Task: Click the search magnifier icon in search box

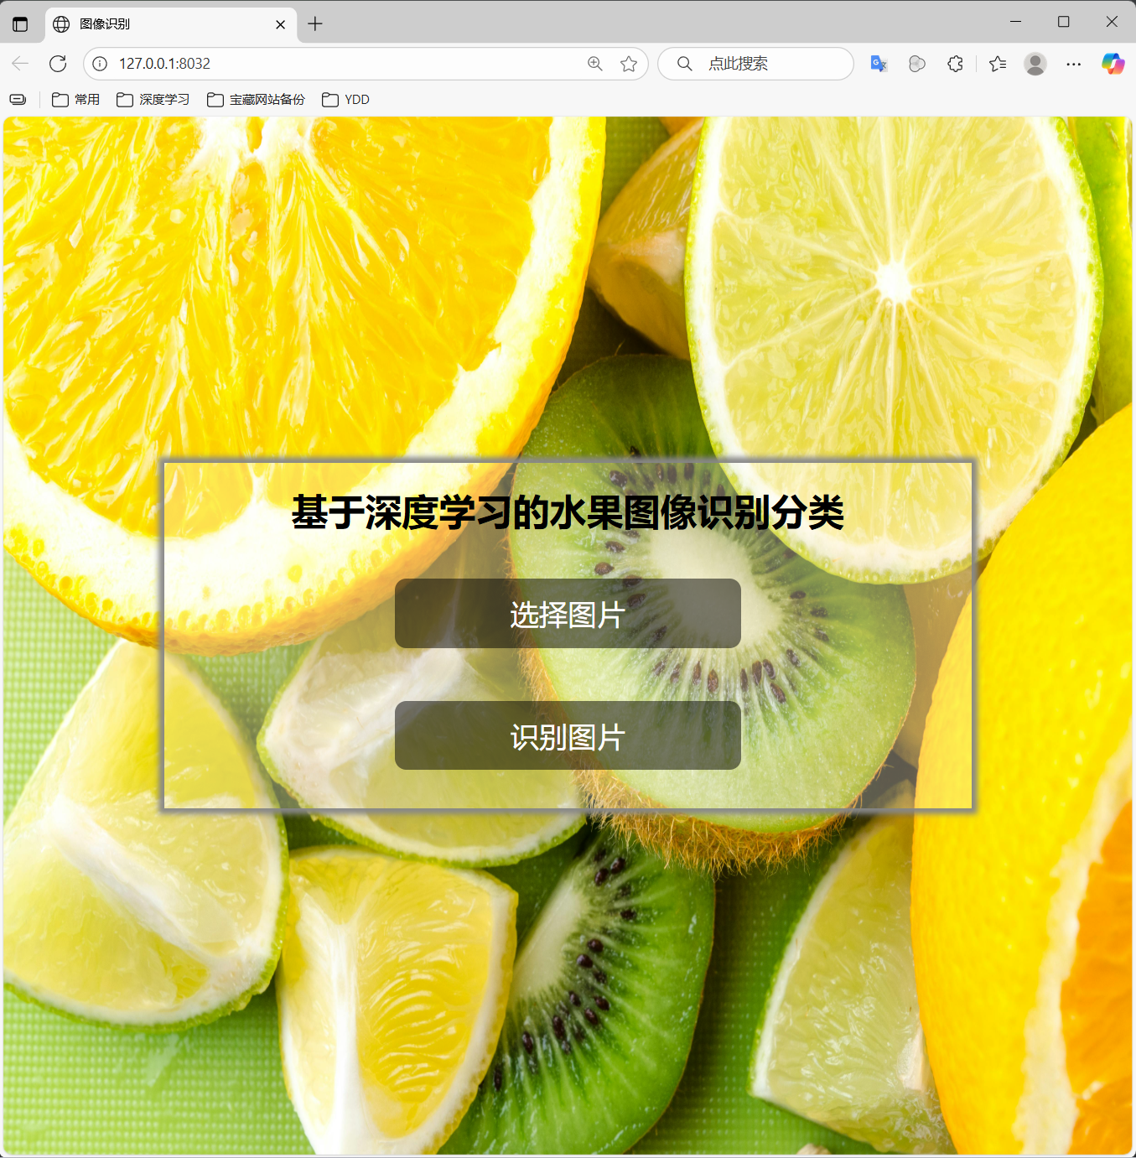Action: point(685,64)
